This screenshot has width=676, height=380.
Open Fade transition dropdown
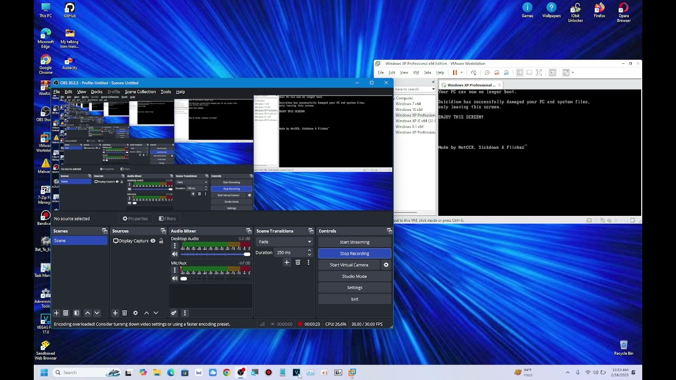click(x=285, y=242)
